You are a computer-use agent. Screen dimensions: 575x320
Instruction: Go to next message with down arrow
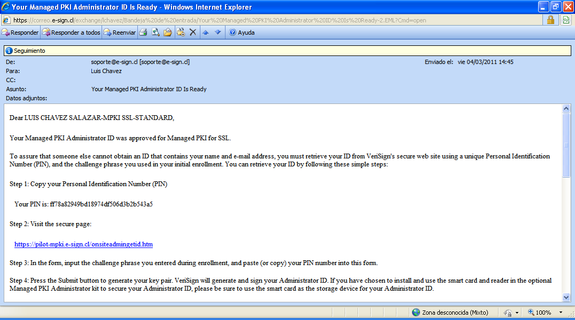pyautogui.click(x=217, y=33)
